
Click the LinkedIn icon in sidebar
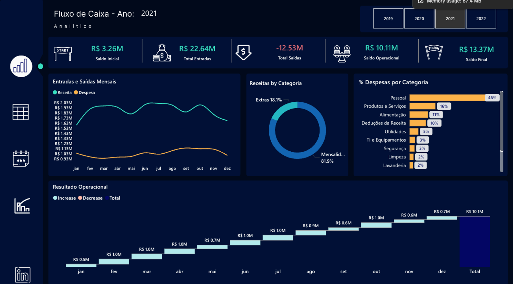tap(23, 275)
